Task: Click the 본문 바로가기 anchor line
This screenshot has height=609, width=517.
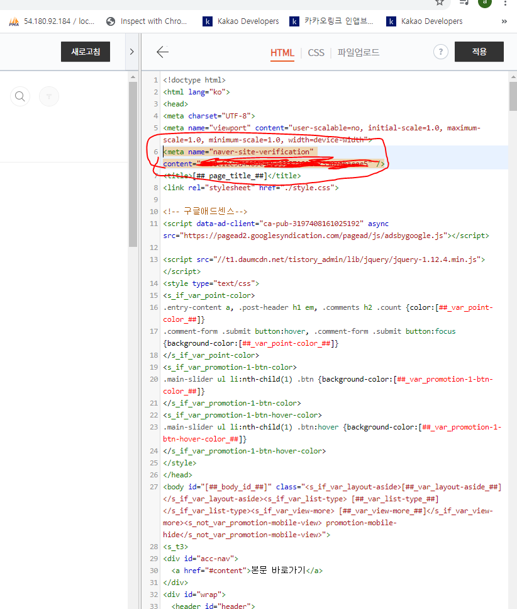Action: (x=247, y=571)
